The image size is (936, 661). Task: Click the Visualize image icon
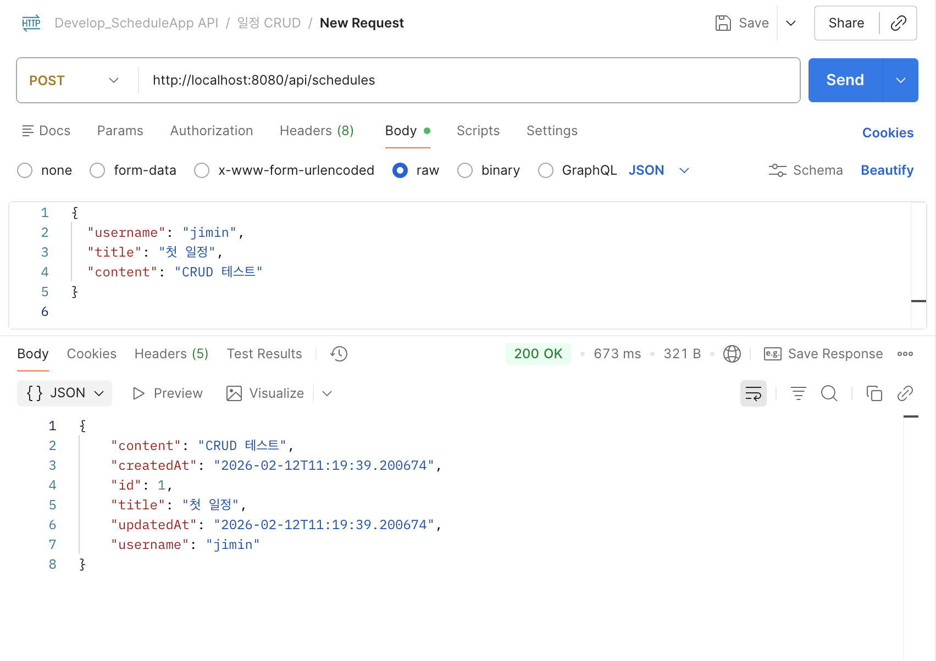pyautogui.click(x=234, y=393)
